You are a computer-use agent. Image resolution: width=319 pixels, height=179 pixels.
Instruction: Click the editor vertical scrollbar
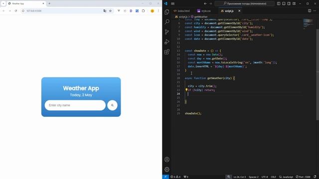318,75
